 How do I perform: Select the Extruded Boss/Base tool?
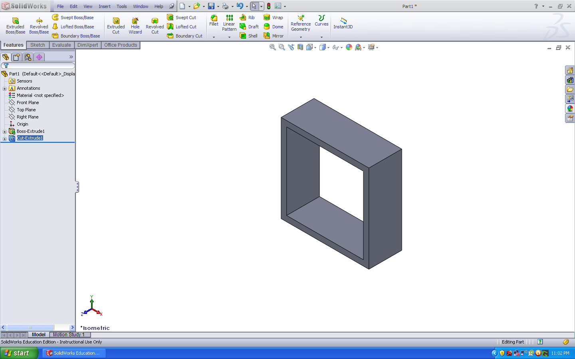[x=15, y=25]
